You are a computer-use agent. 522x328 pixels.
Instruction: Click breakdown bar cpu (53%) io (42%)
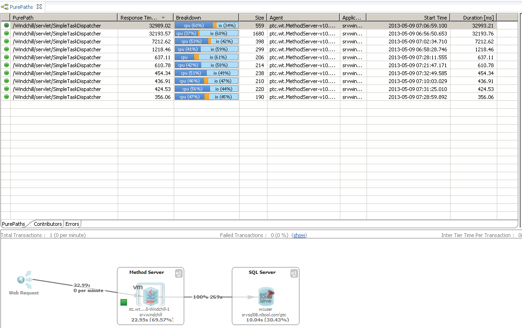pos(206,41)
